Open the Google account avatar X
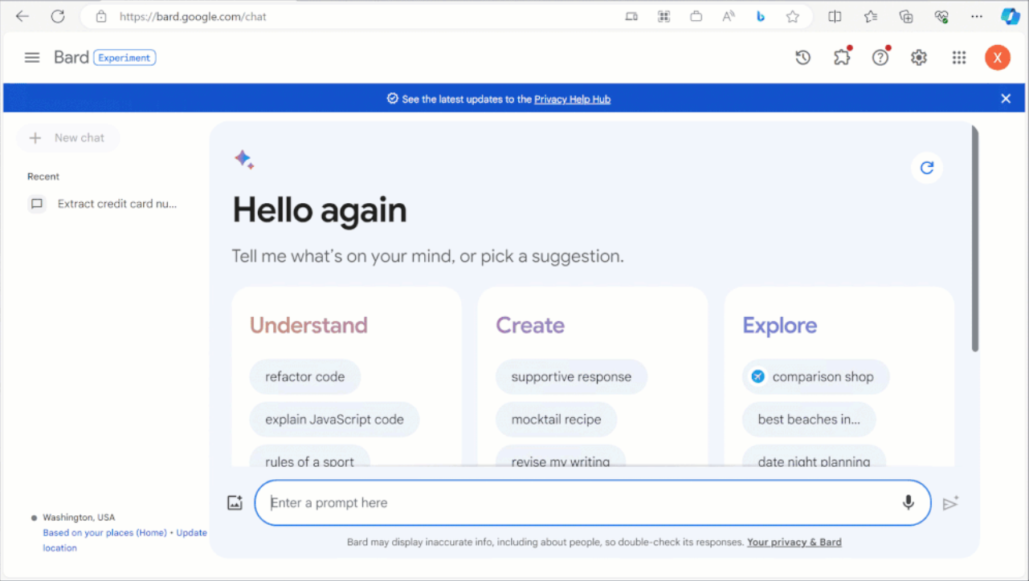This screenshot has width=1029, height=581. coord(998,58)
